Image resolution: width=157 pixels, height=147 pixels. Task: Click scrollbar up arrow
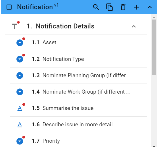point(154,17)
